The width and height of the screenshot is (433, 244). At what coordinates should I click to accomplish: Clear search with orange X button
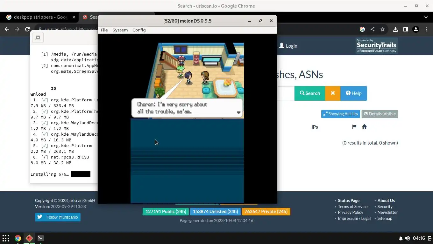click(x=333, y=93)
